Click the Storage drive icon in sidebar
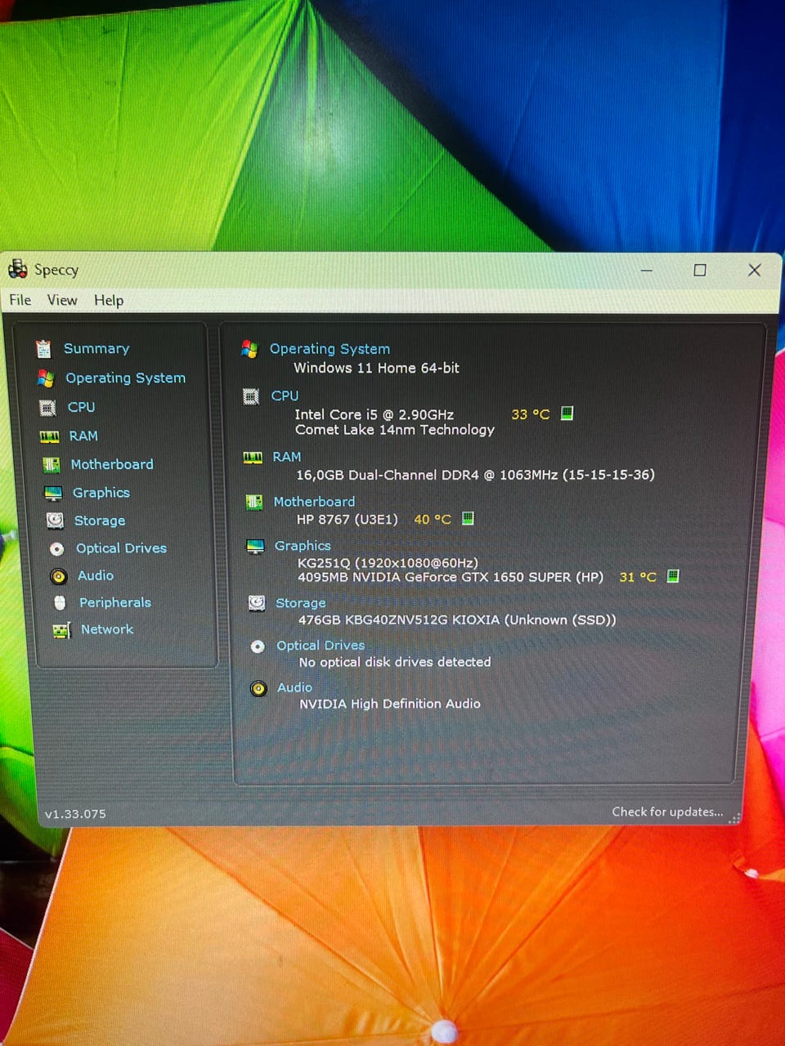Image resolution: width=785 pixels, height=1046 pixels. pyautogui.click(x=55, y=521)
